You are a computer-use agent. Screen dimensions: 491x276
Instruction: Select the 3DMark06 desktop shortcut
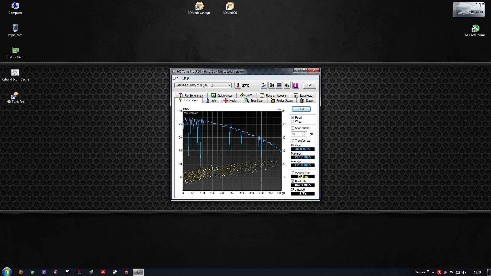pyautogui.click(x=230, y=8)
